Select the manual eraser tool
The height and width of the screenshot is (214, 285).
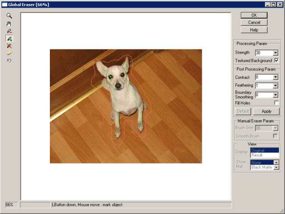[9, 53]
